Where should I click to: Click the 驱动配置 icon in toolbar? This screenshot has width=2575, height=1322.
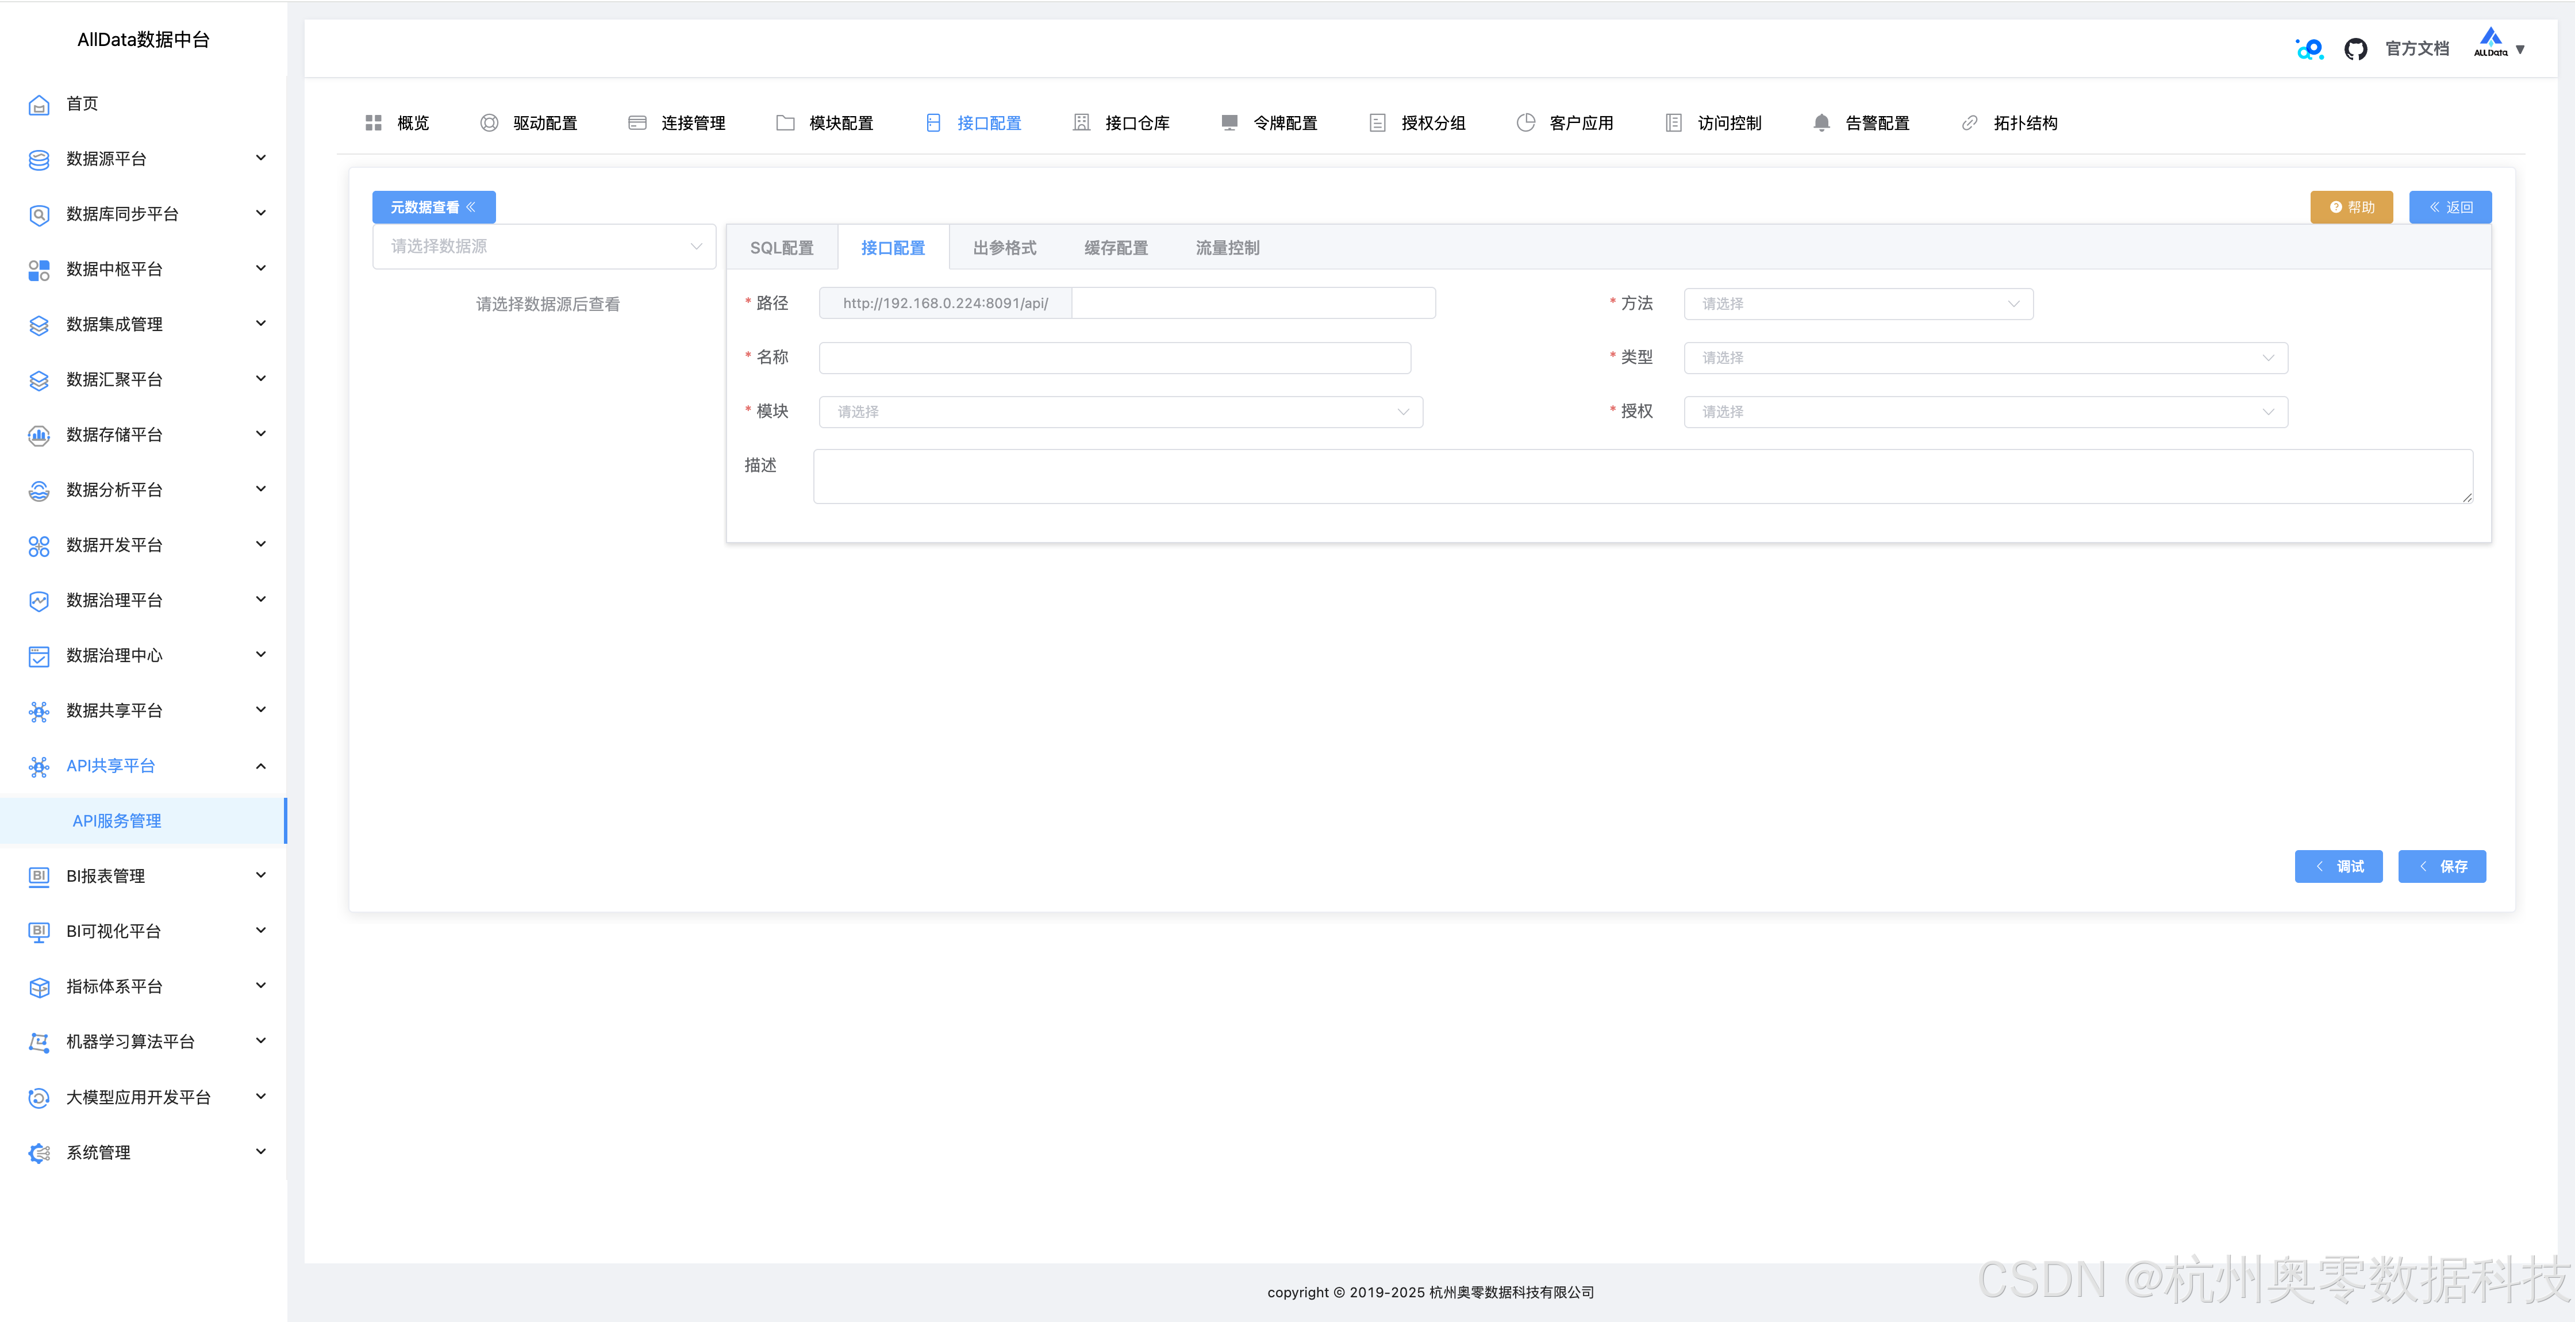pyautogui.click(x=489, y=123)
